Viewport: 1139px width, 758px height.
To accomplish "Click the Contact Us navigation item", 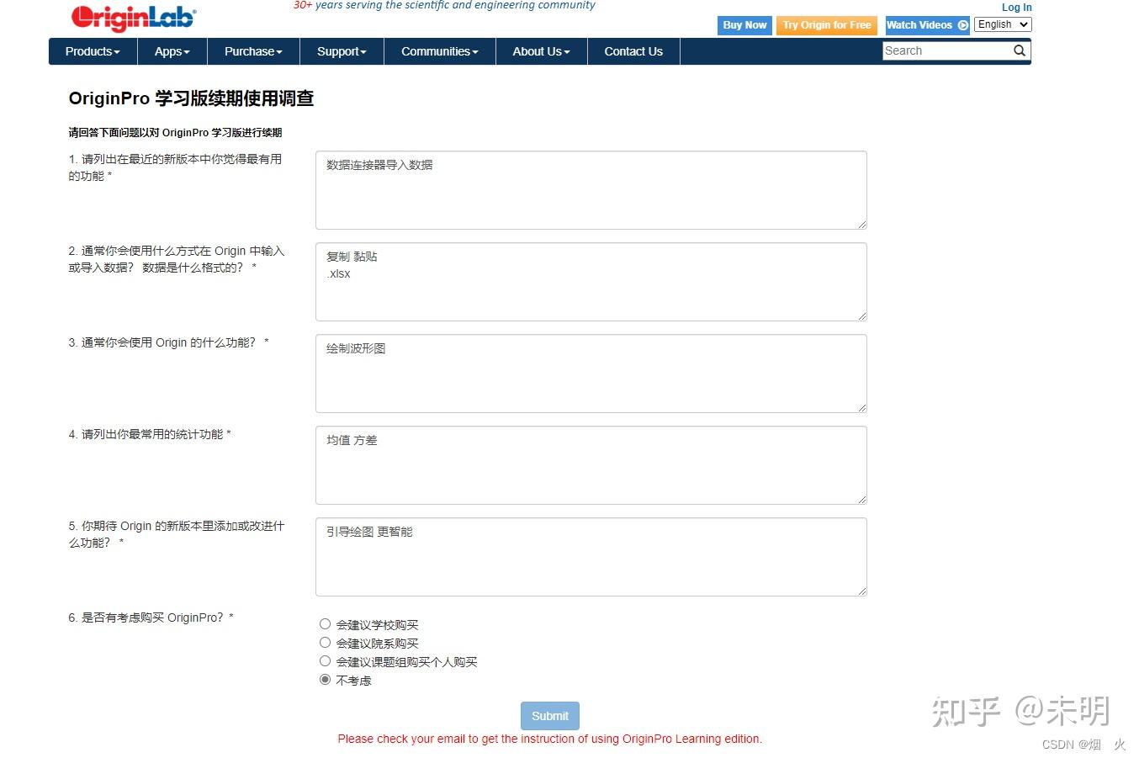I will tap(633, 51).
